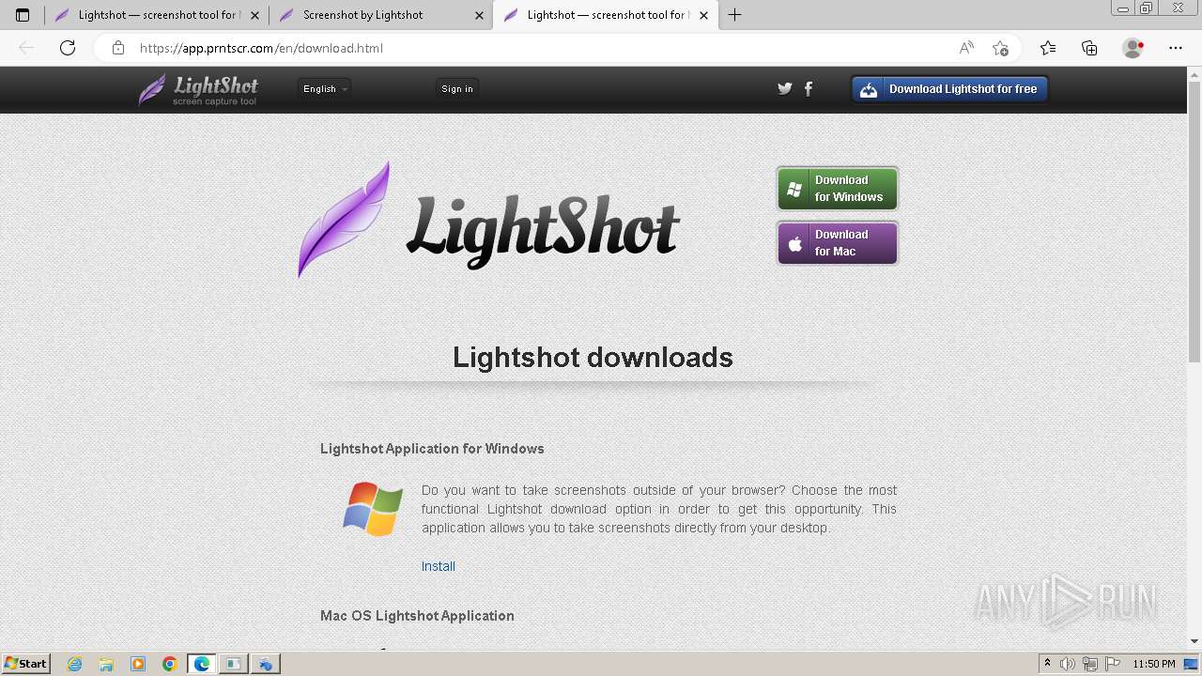Click Download for Mac purple button

click(x=838, y=243)
